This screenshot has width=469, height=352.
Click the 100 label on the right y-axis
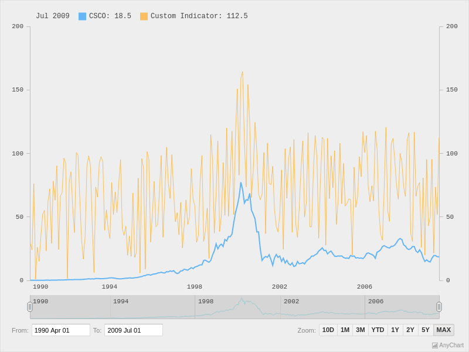pyautogui.click(x=451, y=154)
